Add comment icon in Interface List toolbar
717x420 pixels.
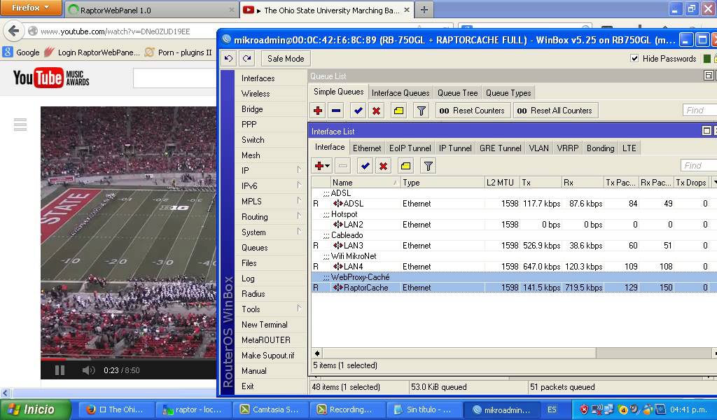pyautogui.click(x=405, y=166)
